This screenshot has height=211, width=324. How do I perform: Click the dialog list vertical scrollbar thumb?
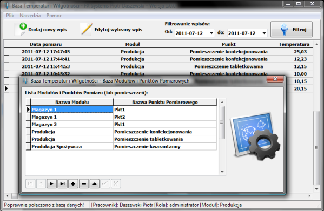(222, 122)
